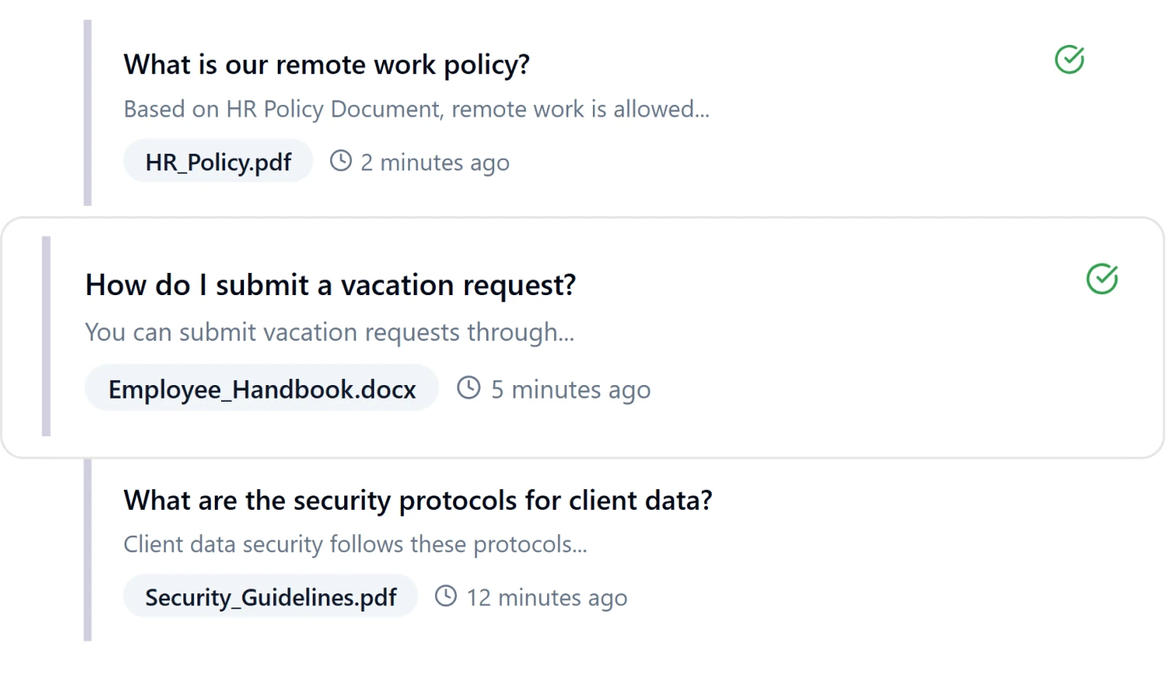The height and width of the screenshot is (677, 1166).
Task: Click the purple accent bar of remote work card
Action: (88, 113)
